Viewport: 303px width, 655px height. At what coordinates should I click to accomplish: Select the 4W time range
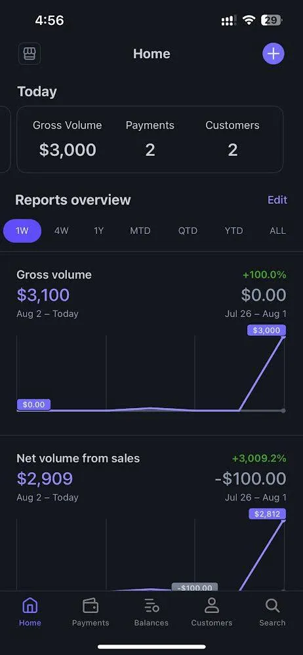61,231
